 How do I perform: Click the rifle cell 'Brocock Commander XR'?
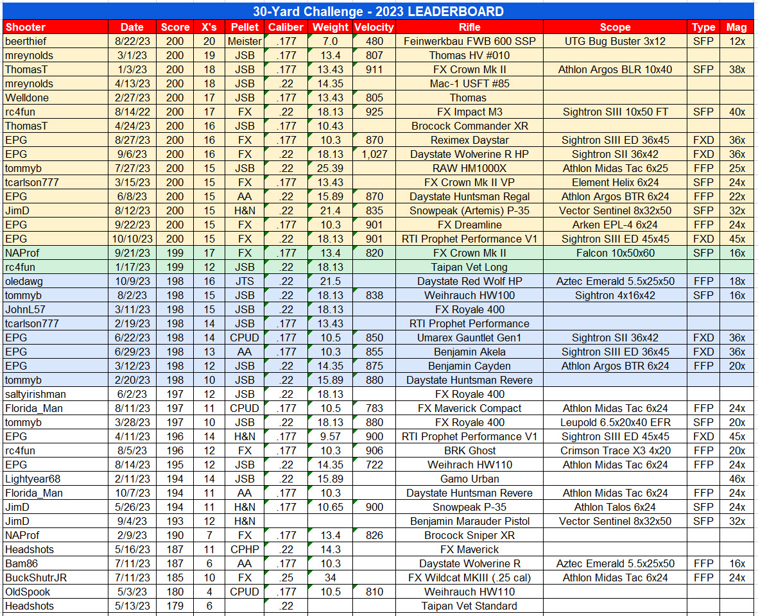(469, 126)
